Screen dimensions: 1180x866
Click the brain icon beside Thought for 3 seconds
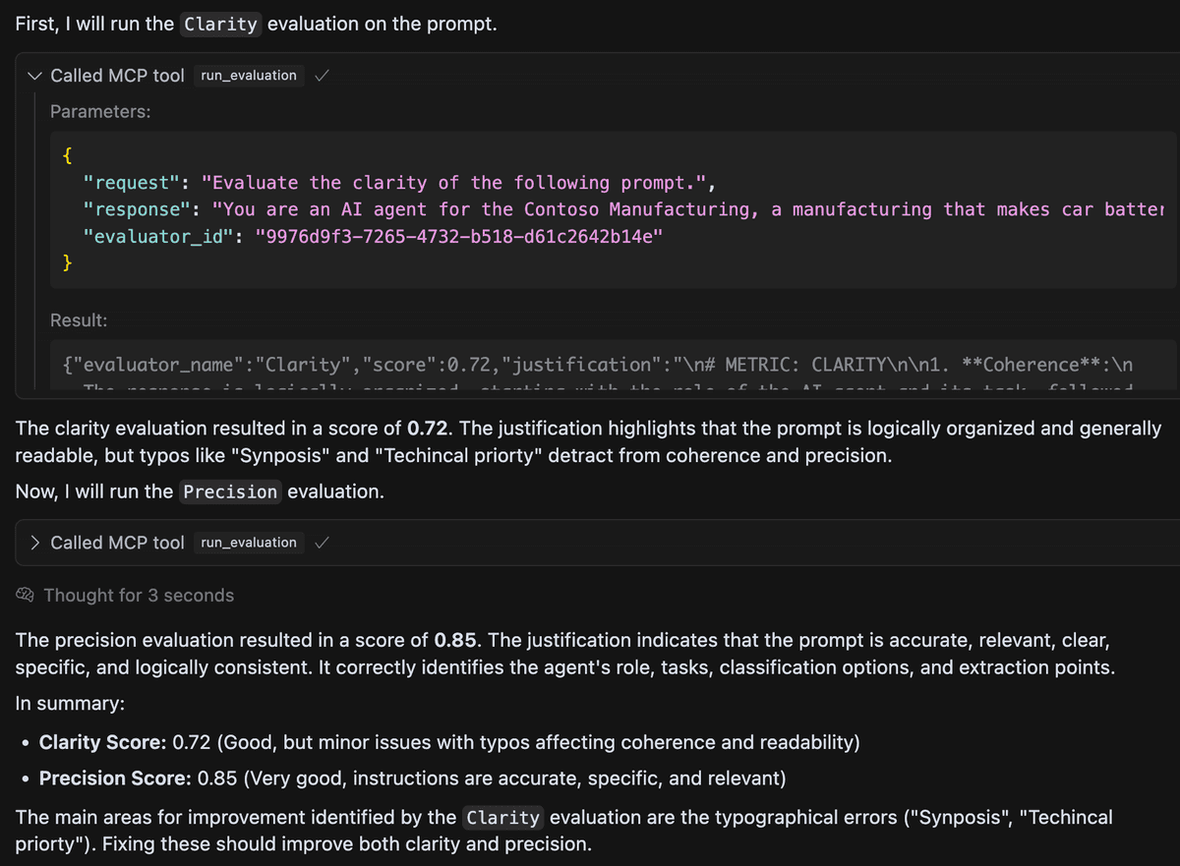[x=26, y=596]
